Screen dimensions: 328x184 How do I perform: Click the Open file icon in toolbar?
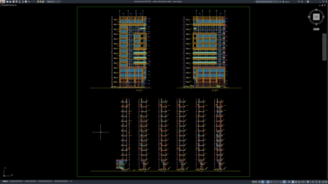(x=10, y=2)
